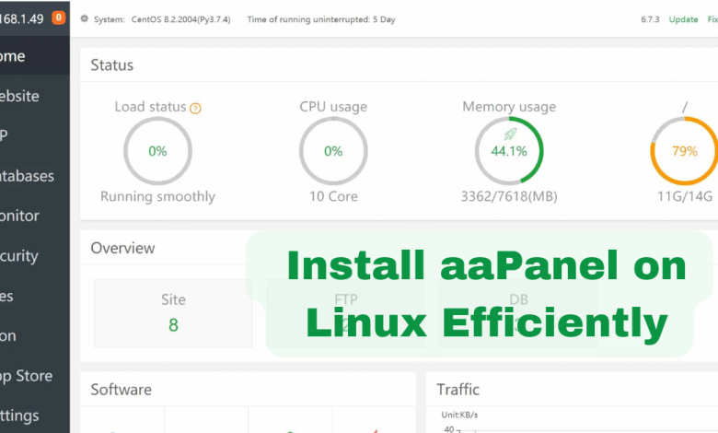Click the Update link at top right
718x433 pixels.
point(683,19)
